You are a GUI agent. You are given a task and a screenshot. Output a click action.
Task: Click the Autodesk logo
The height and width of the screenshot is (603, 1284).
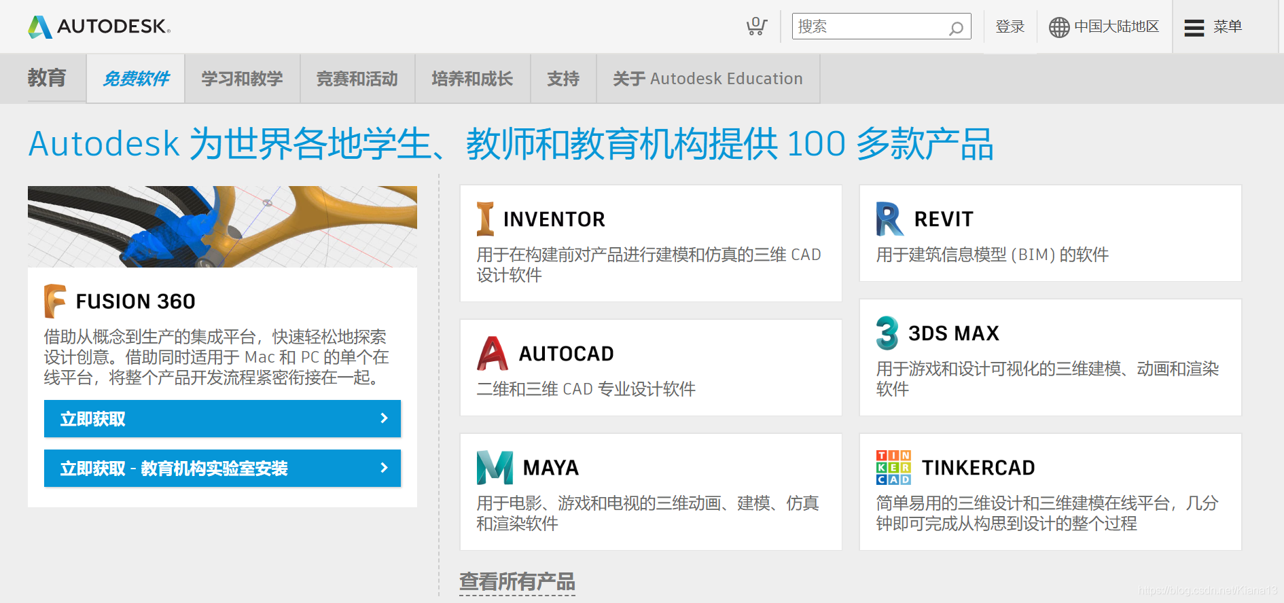pos(99,26)
